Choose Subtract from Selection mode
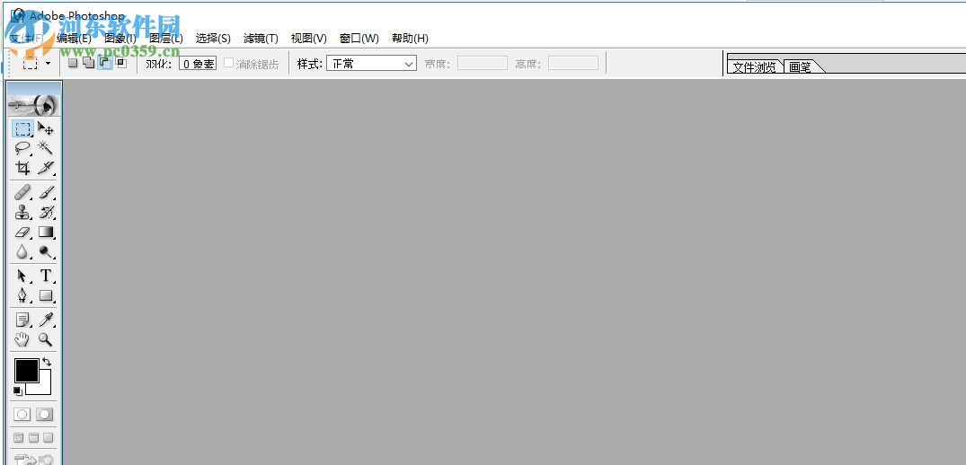 tap(105, 63)
